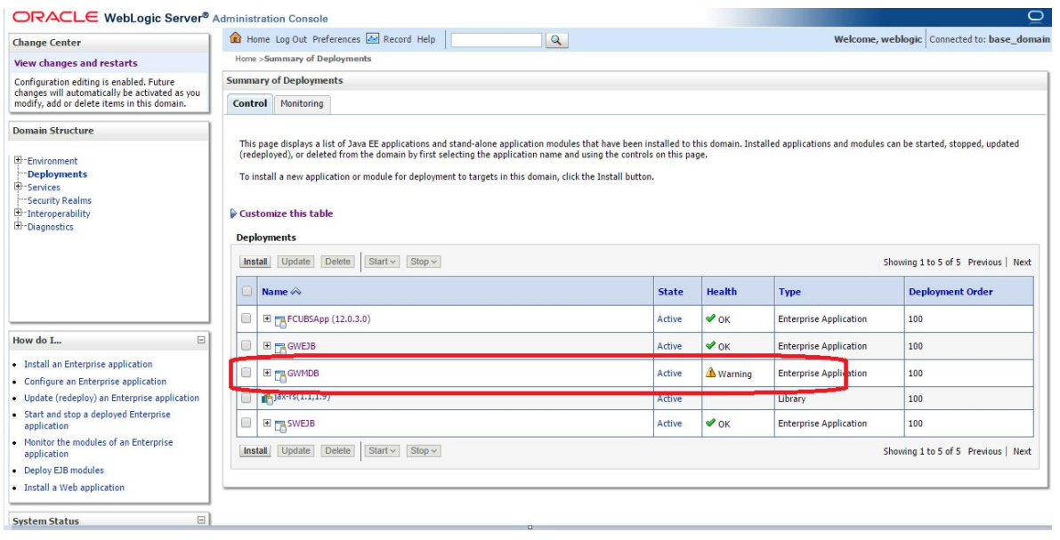
Task: Expand the Diagnostics tree node
Action: point(19,226)
